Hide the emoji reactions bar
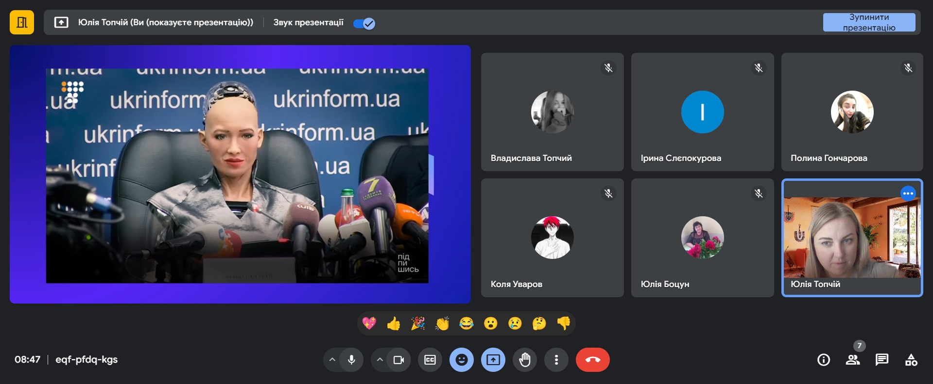Viewport: 933px width, 384px height. [462, 360]
